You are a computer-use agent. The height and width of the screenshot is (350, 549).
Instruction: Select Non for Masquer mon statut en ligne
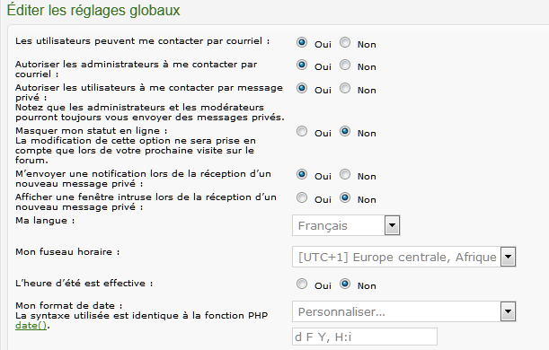pos(345,131)
